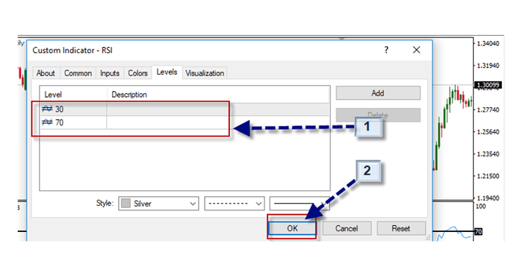The image size is (523, 276).
Task: Click the Reset button
Action: pos(401,228)
